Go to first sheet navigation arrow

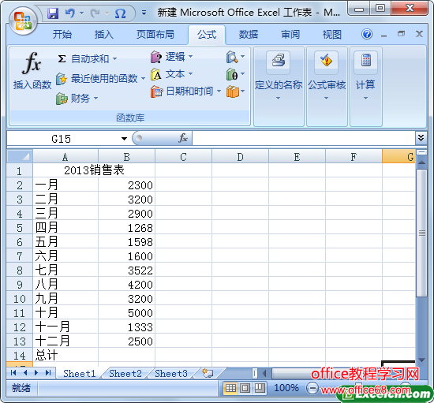pyautogui.click(x=13, y=373)
